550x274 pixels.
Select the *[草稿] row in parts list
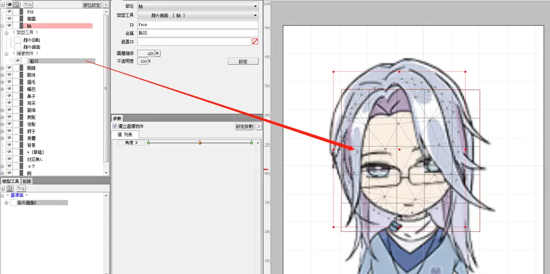pos(35,152)
